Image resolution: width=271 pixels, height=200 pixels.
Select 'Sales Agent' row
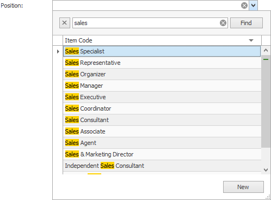[162, 143]
